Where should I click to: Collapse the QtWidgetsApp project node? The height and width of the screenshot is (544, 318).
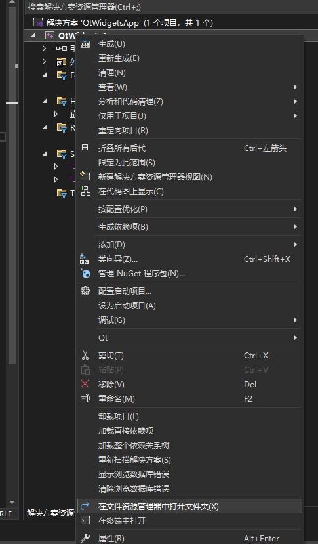pyautogui.click(x=33, y=35)
